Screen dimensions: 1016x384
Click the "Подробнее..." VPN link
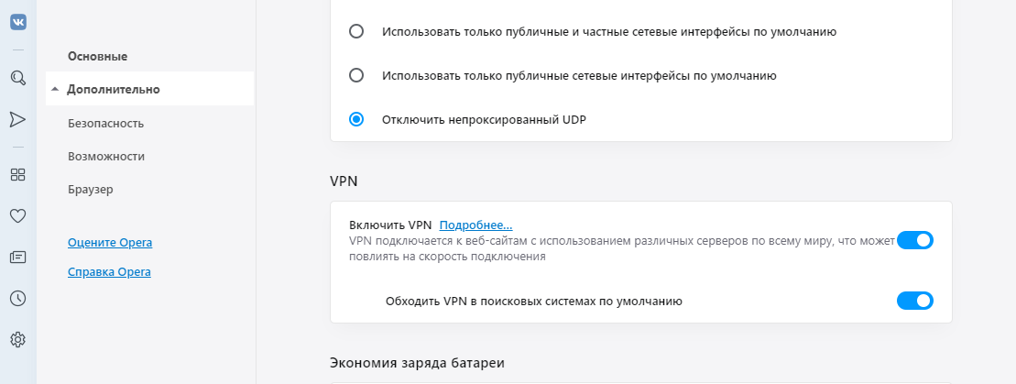475,225
